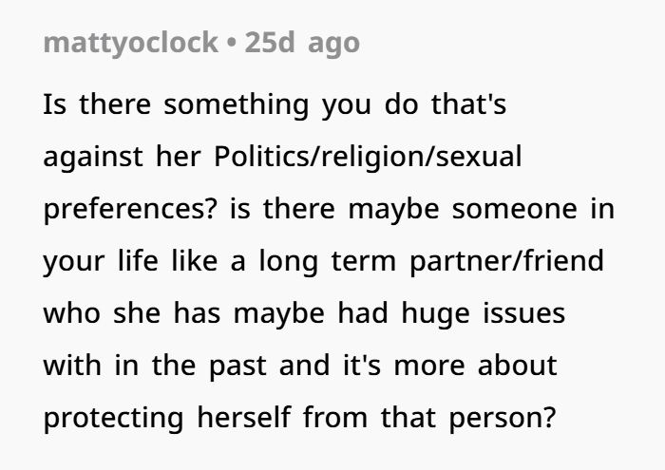The width and height of the screenshot is (665, 470).
Task: Open the mattyoclock user profile link
Action: 130,43
